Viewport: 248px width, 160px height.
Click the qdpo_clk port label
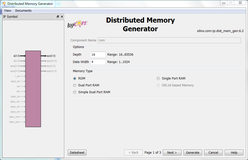click(x=15, y=102)
